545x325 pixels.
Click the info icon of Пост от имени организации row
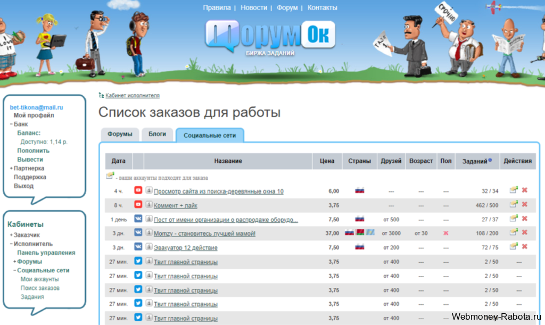[x=149, y=219]
